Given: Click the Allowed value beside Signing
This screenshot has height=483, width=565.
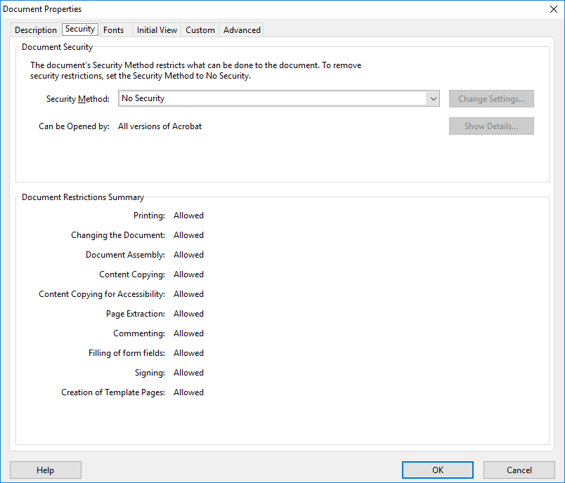Looking at the screenshot, I should [188, 373].
